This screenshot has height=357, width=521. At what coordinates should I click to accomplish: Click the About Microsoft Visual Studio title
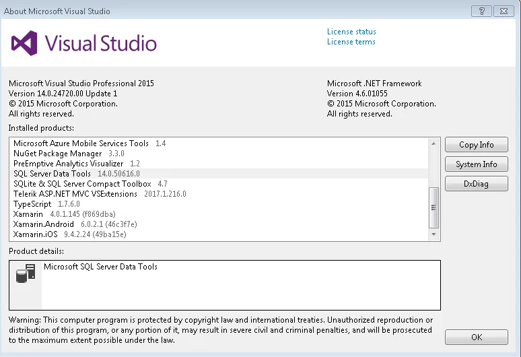point(57,11)
